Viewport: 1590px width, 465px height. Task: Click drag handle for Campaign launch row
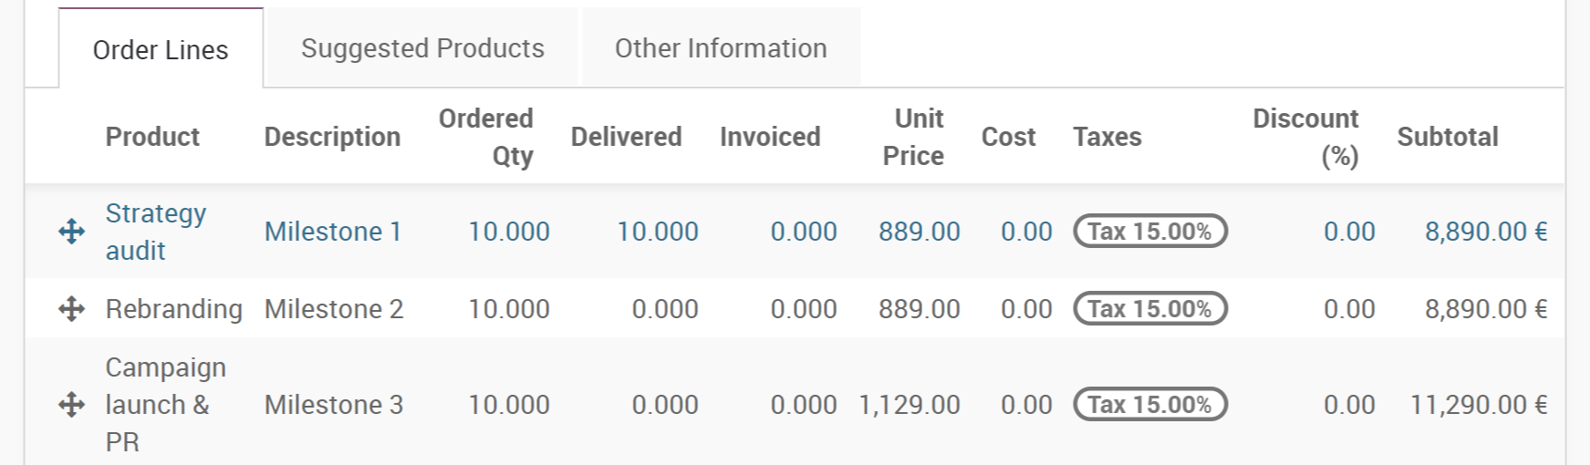point(71,405)
